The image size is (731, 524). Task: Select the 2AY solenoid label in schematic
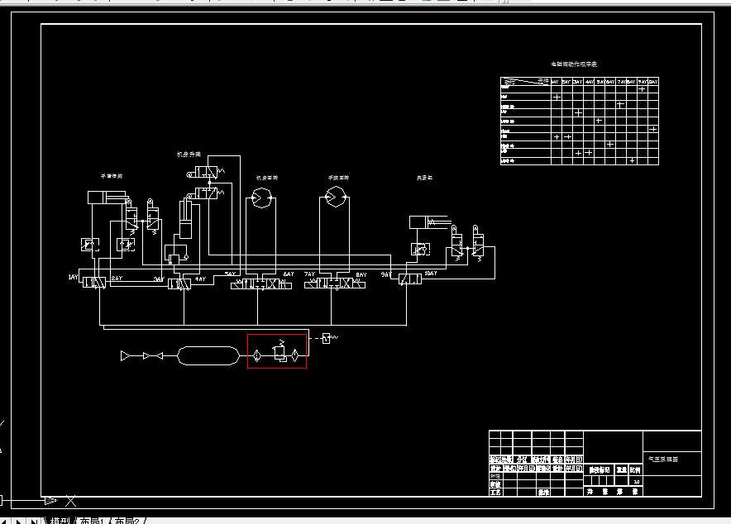click(117, 278)
